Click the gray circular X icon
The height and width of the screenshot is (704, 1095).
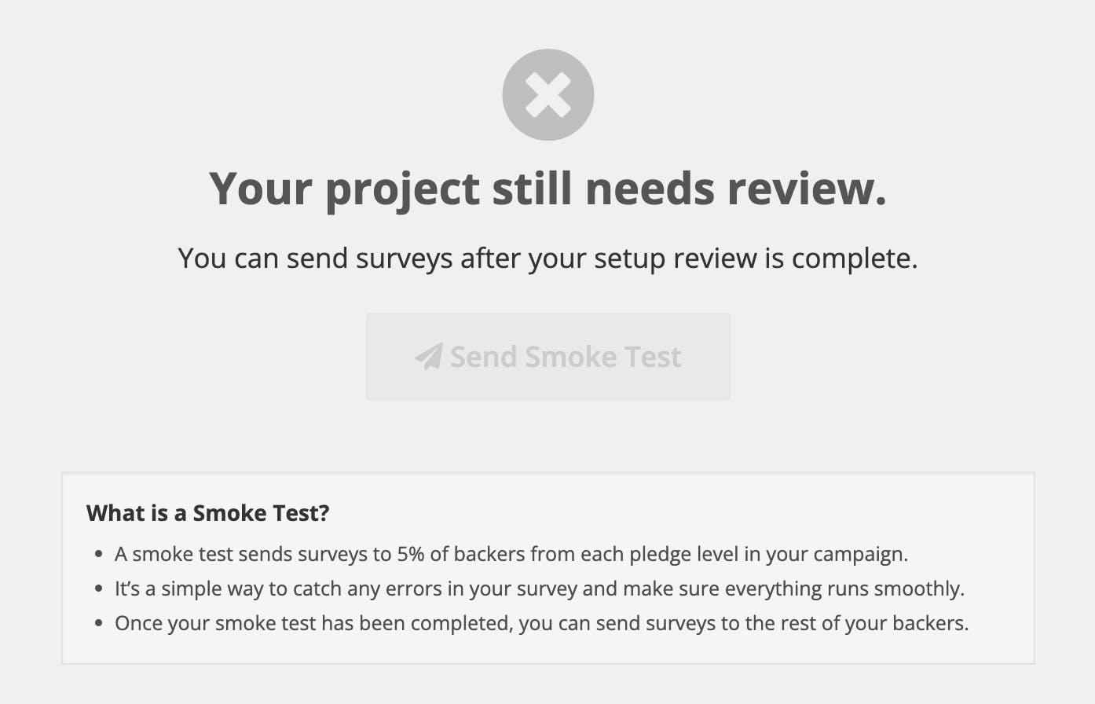(x=547, y=95)
